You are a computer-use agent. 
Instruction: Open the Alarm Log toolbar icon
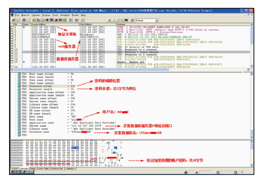tap(65, 20)
